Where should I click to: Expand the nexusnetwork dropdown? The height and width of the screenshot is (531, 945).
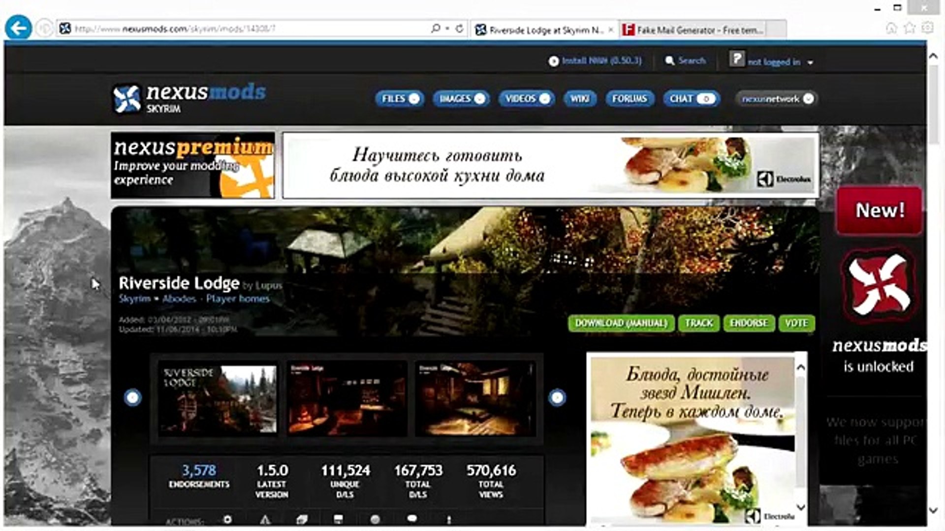pyautogui.click(x=808, y=99)
